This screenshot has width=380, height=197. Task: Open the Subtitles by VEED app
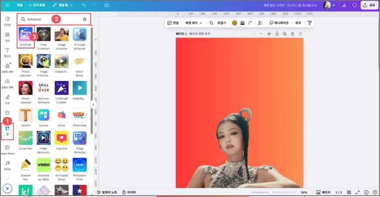click(x=44, y=169)
